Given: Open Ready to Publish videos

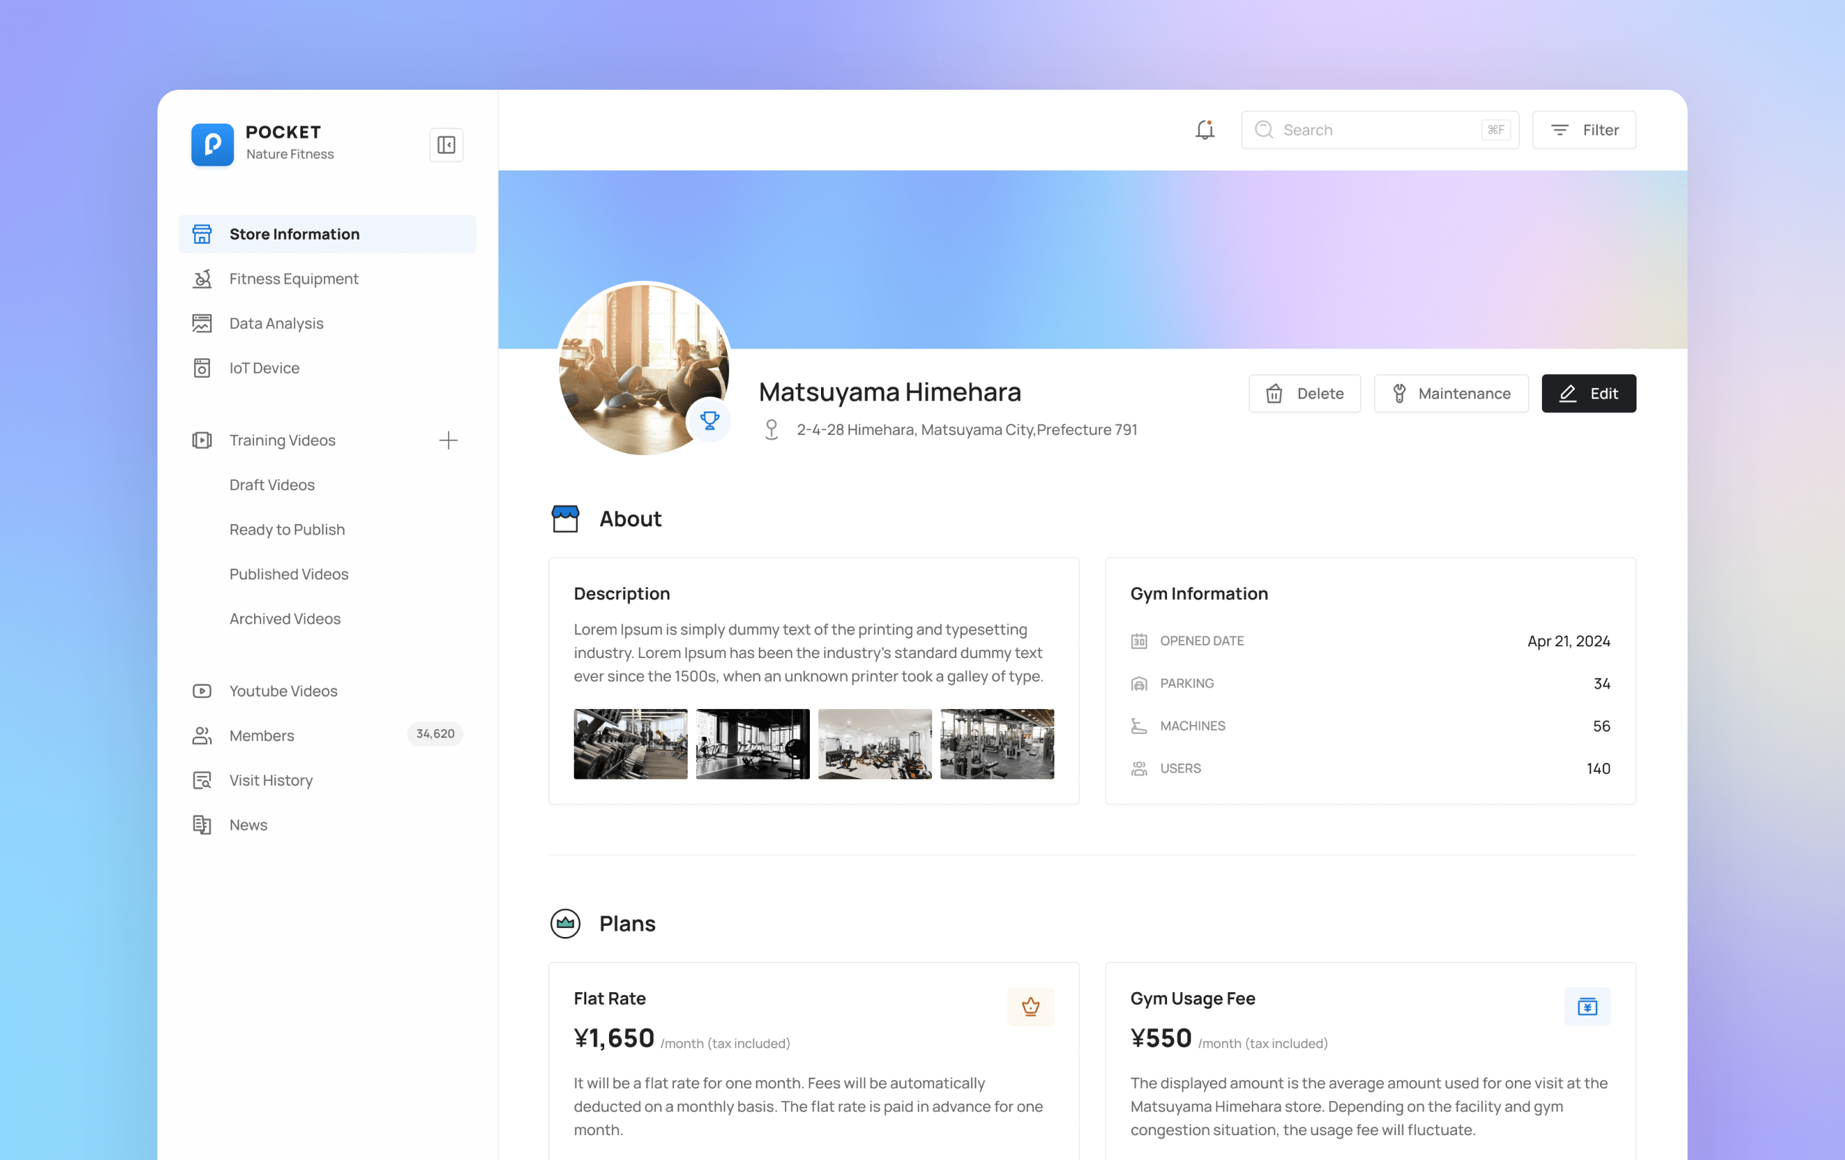Looking at the screenshot, I should click(x=287, y=530).
